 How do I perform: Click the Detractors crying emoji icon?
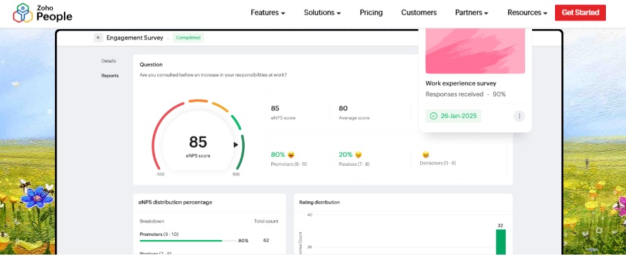click(x=425, y=155)
